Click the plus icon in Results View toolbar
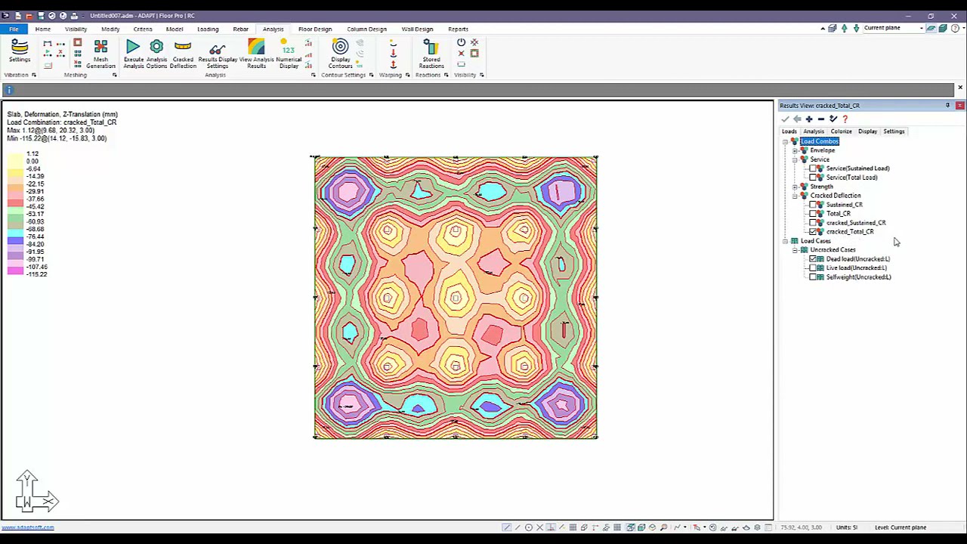The width and height of the screenshot is (967, 544). click(x=808, y=119)
